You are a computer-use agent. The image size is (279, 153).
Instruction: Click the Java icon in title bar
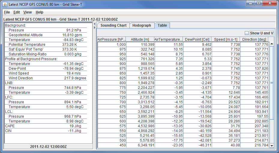click(5, 4)
